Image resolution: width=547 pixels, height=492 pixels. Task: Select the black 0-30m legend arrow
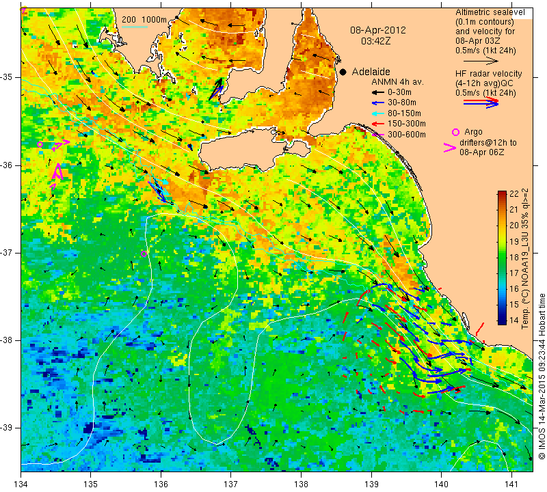pyautogui.click(x=377, y=93)
